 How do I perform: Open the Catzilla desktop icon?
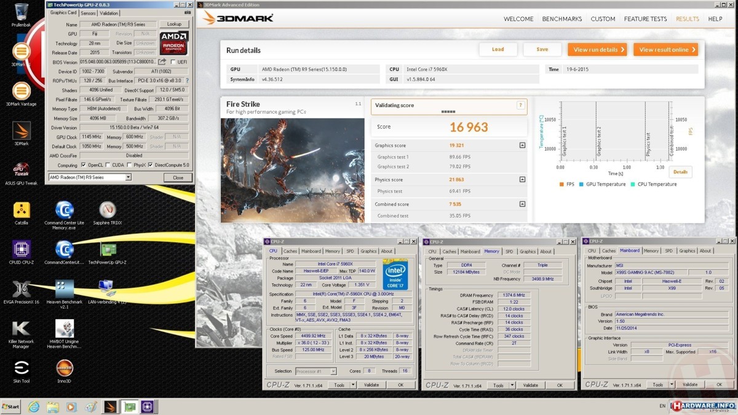22,210
